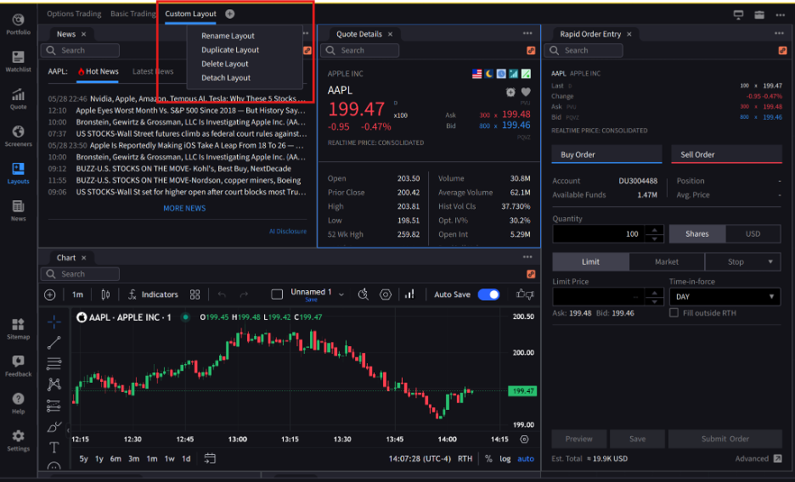
Task: Set an alert with the alarm clock icon
Action: [510, 92]
